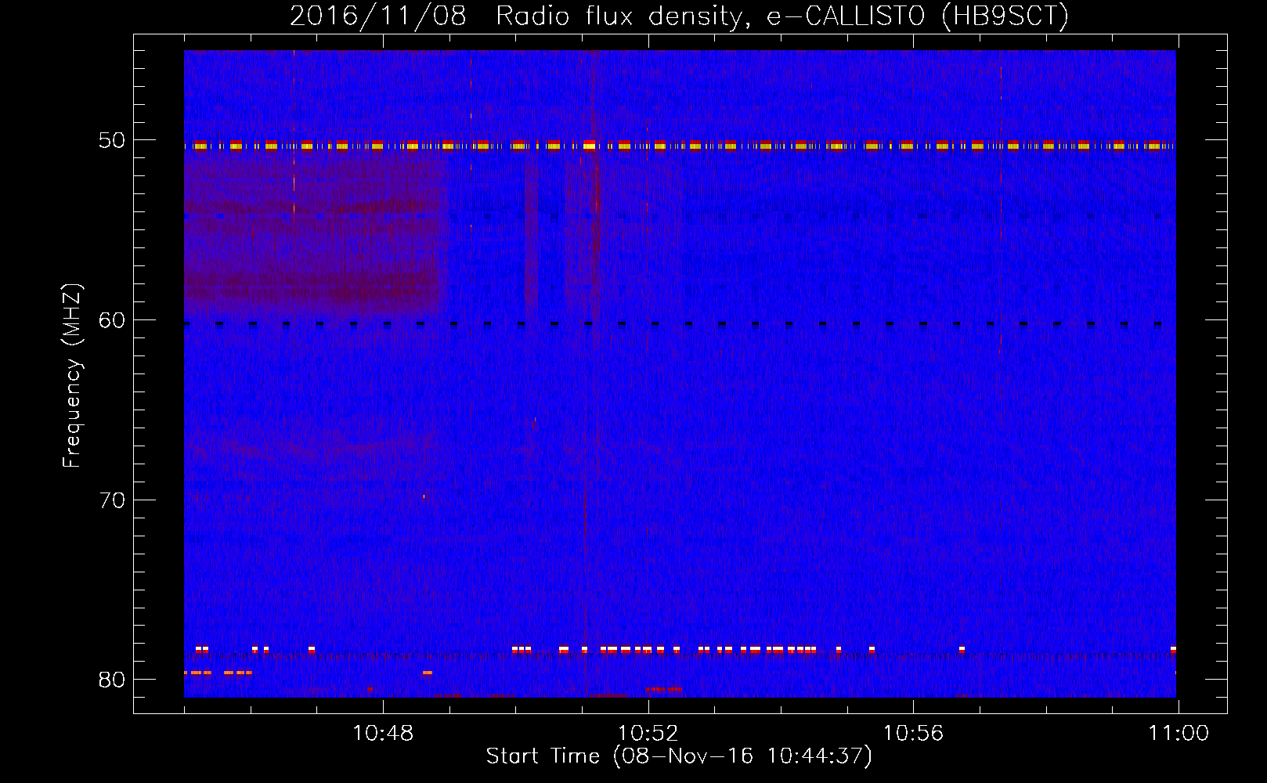Click the yellow interference line near 50 MHz
1267x783 pixels.
coord(680,146)
